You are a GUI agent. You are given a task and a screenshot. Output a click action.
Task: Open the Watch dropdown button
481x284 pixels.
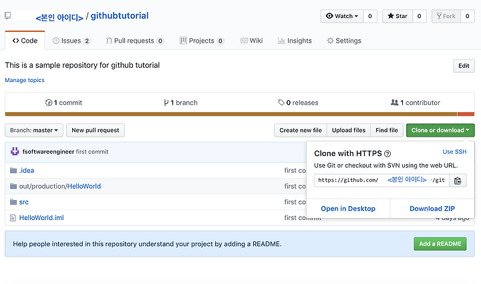tap(342, 16)
